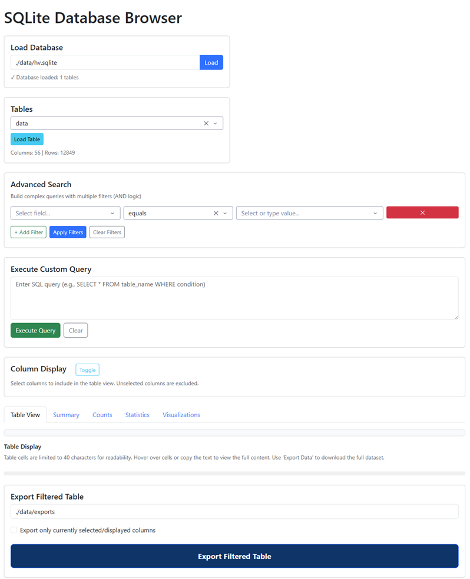Focus the export path field './data/exports'
The width and height of the screenshot is (470, 579).
pyautogui.click(x=234, y=511)
